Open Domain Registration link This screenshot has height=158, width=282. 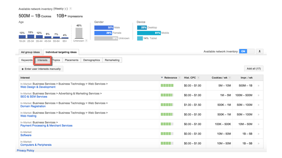tap(33, 107)
